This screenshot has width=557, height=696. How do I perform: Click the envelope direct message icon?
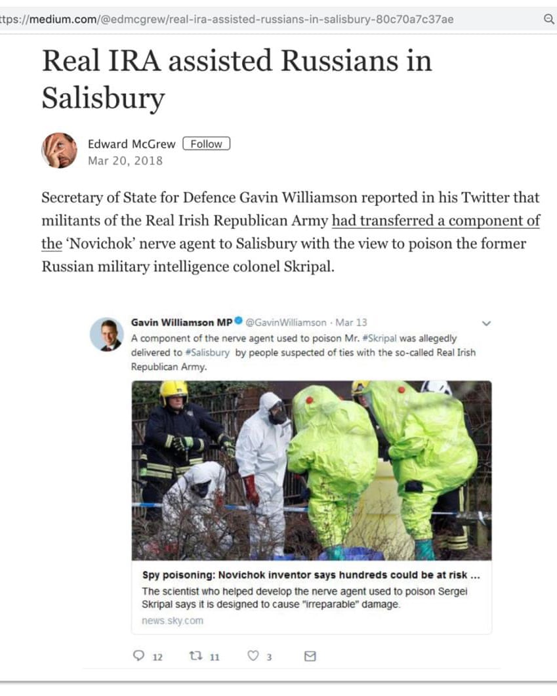[310, 655]
